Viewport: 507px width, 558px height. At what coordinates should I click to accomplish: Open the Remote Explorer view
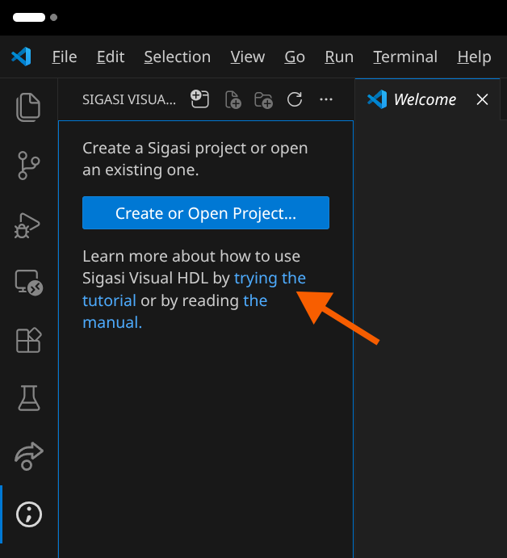pos(28,282)
